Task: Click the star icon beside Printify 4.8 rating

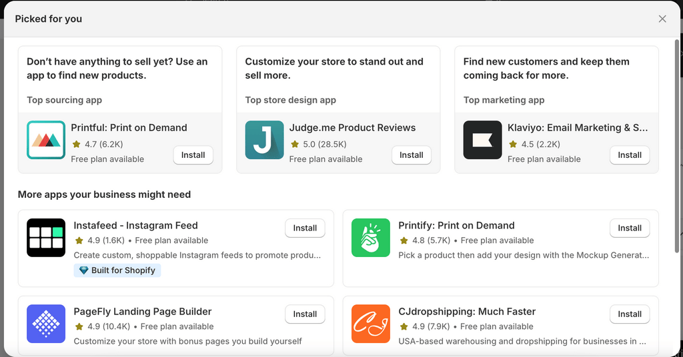Action: (x=404, y=240)
